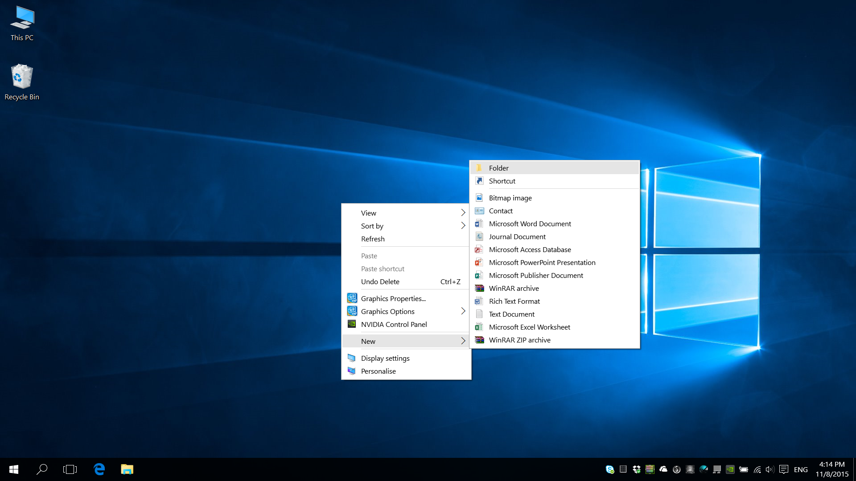The image size is (856, 481).
Task: Click the volume speaker tray icon
Action: tap(770, 469)
